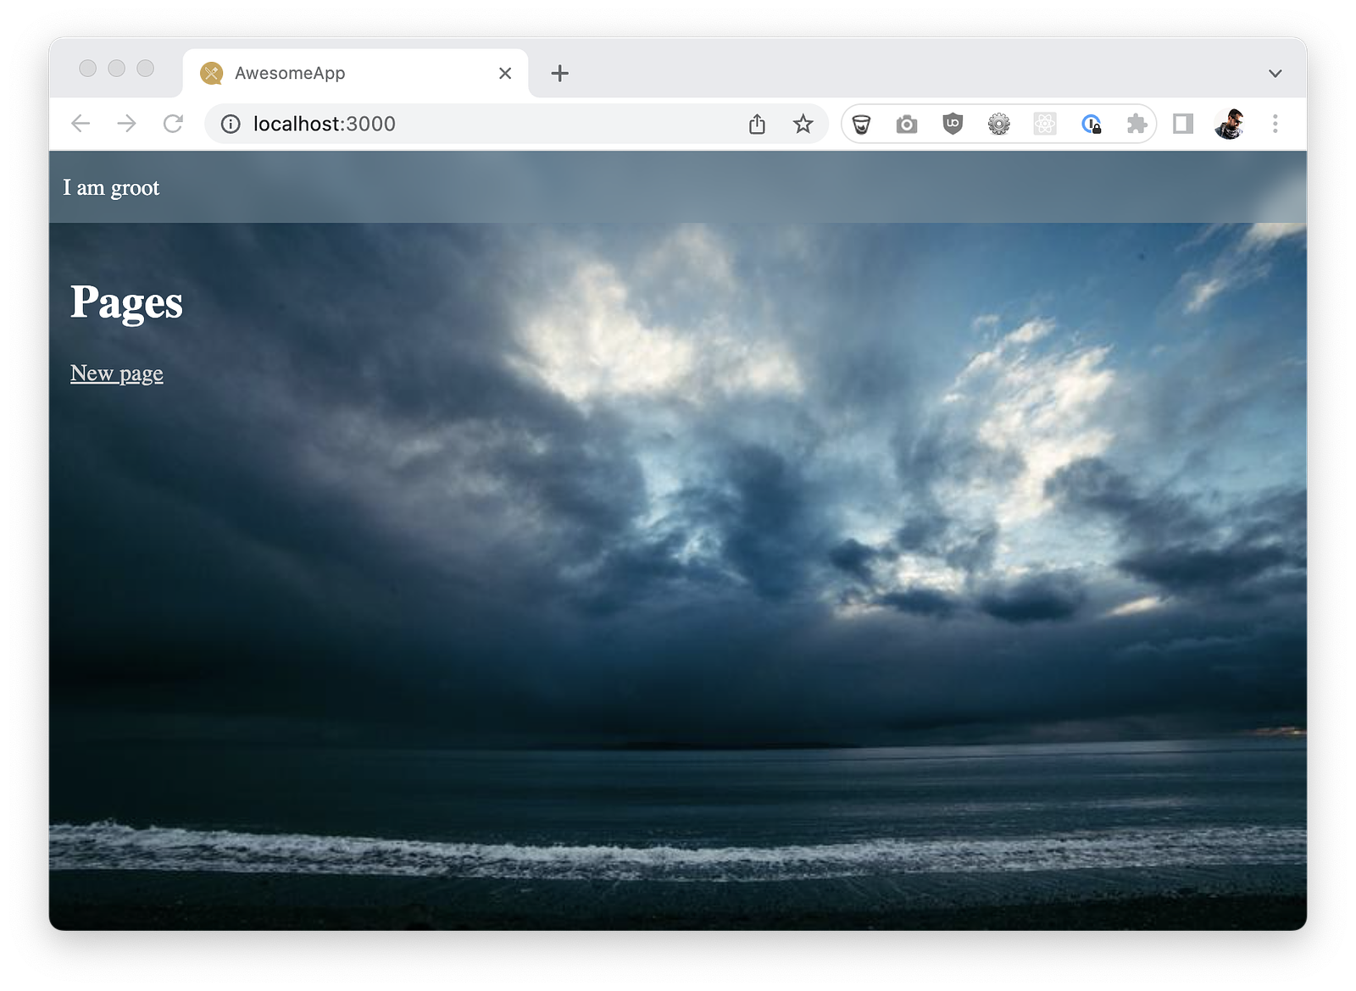Select the AwesomeApp tab
The image size is (1356, 991).
(x=288, y=74)
